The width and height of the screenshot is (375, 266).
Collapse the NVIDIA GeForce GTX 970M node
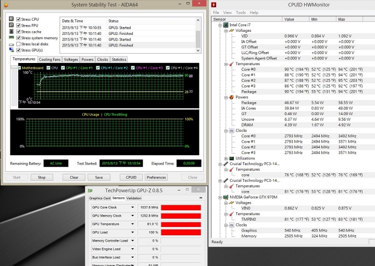pyautogui.click(x=220, y=197)
